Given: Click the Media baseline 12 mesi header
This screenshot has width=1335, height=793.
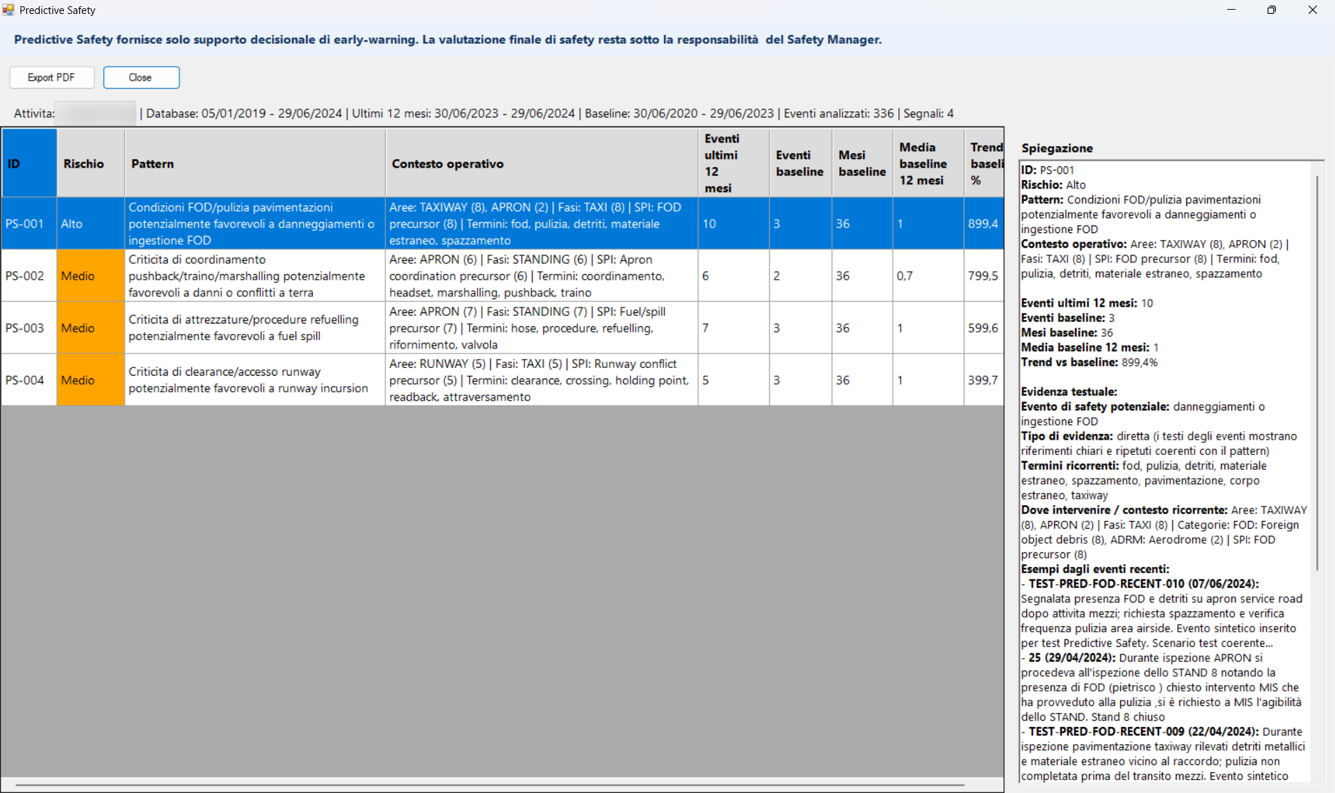Looking at the screenshot, I should pos(928,163).
